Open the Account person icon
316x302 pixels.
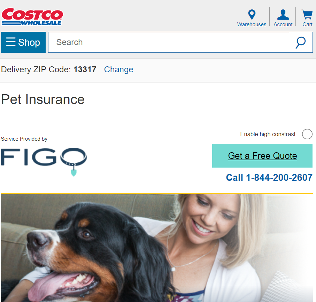click(x=283, y=15)
